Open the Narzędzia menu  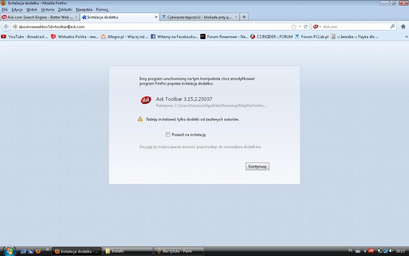pyautogui.click(x=84, y=10)
